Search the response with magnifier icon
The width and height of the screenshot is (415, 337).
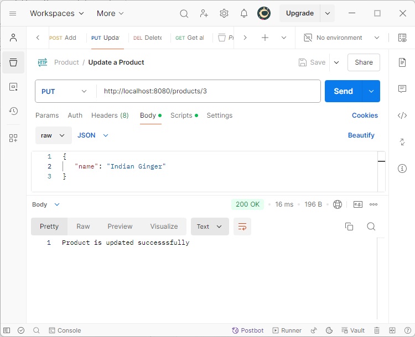point(371,227)
